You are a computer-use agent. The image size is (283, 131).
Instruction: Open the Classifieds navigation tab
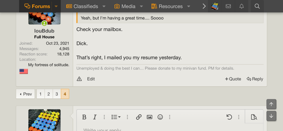coord(82,6)
